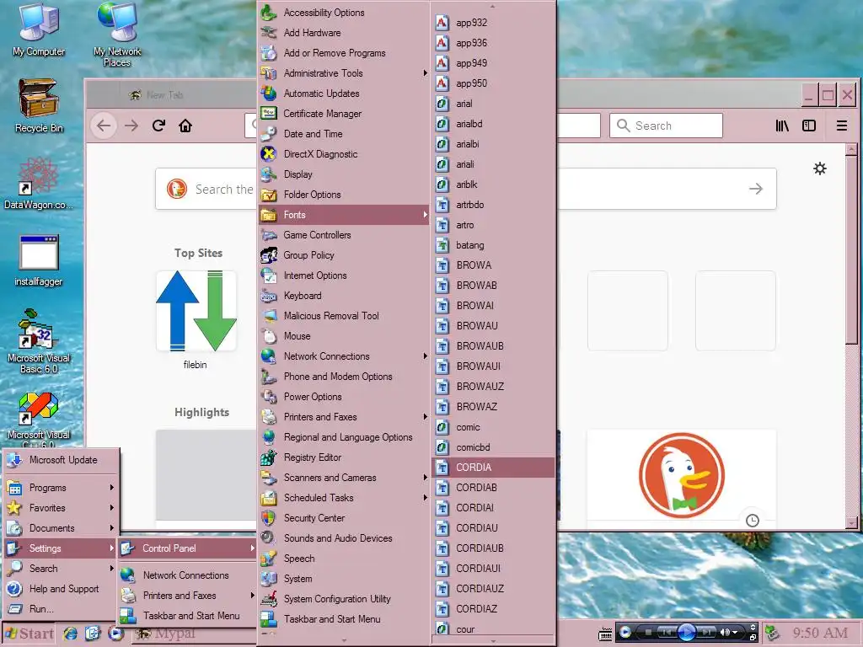Image resolution: width=863 pixels, height=647 pixels.
Task: Click the Keyboard icon
Action: 269,296
